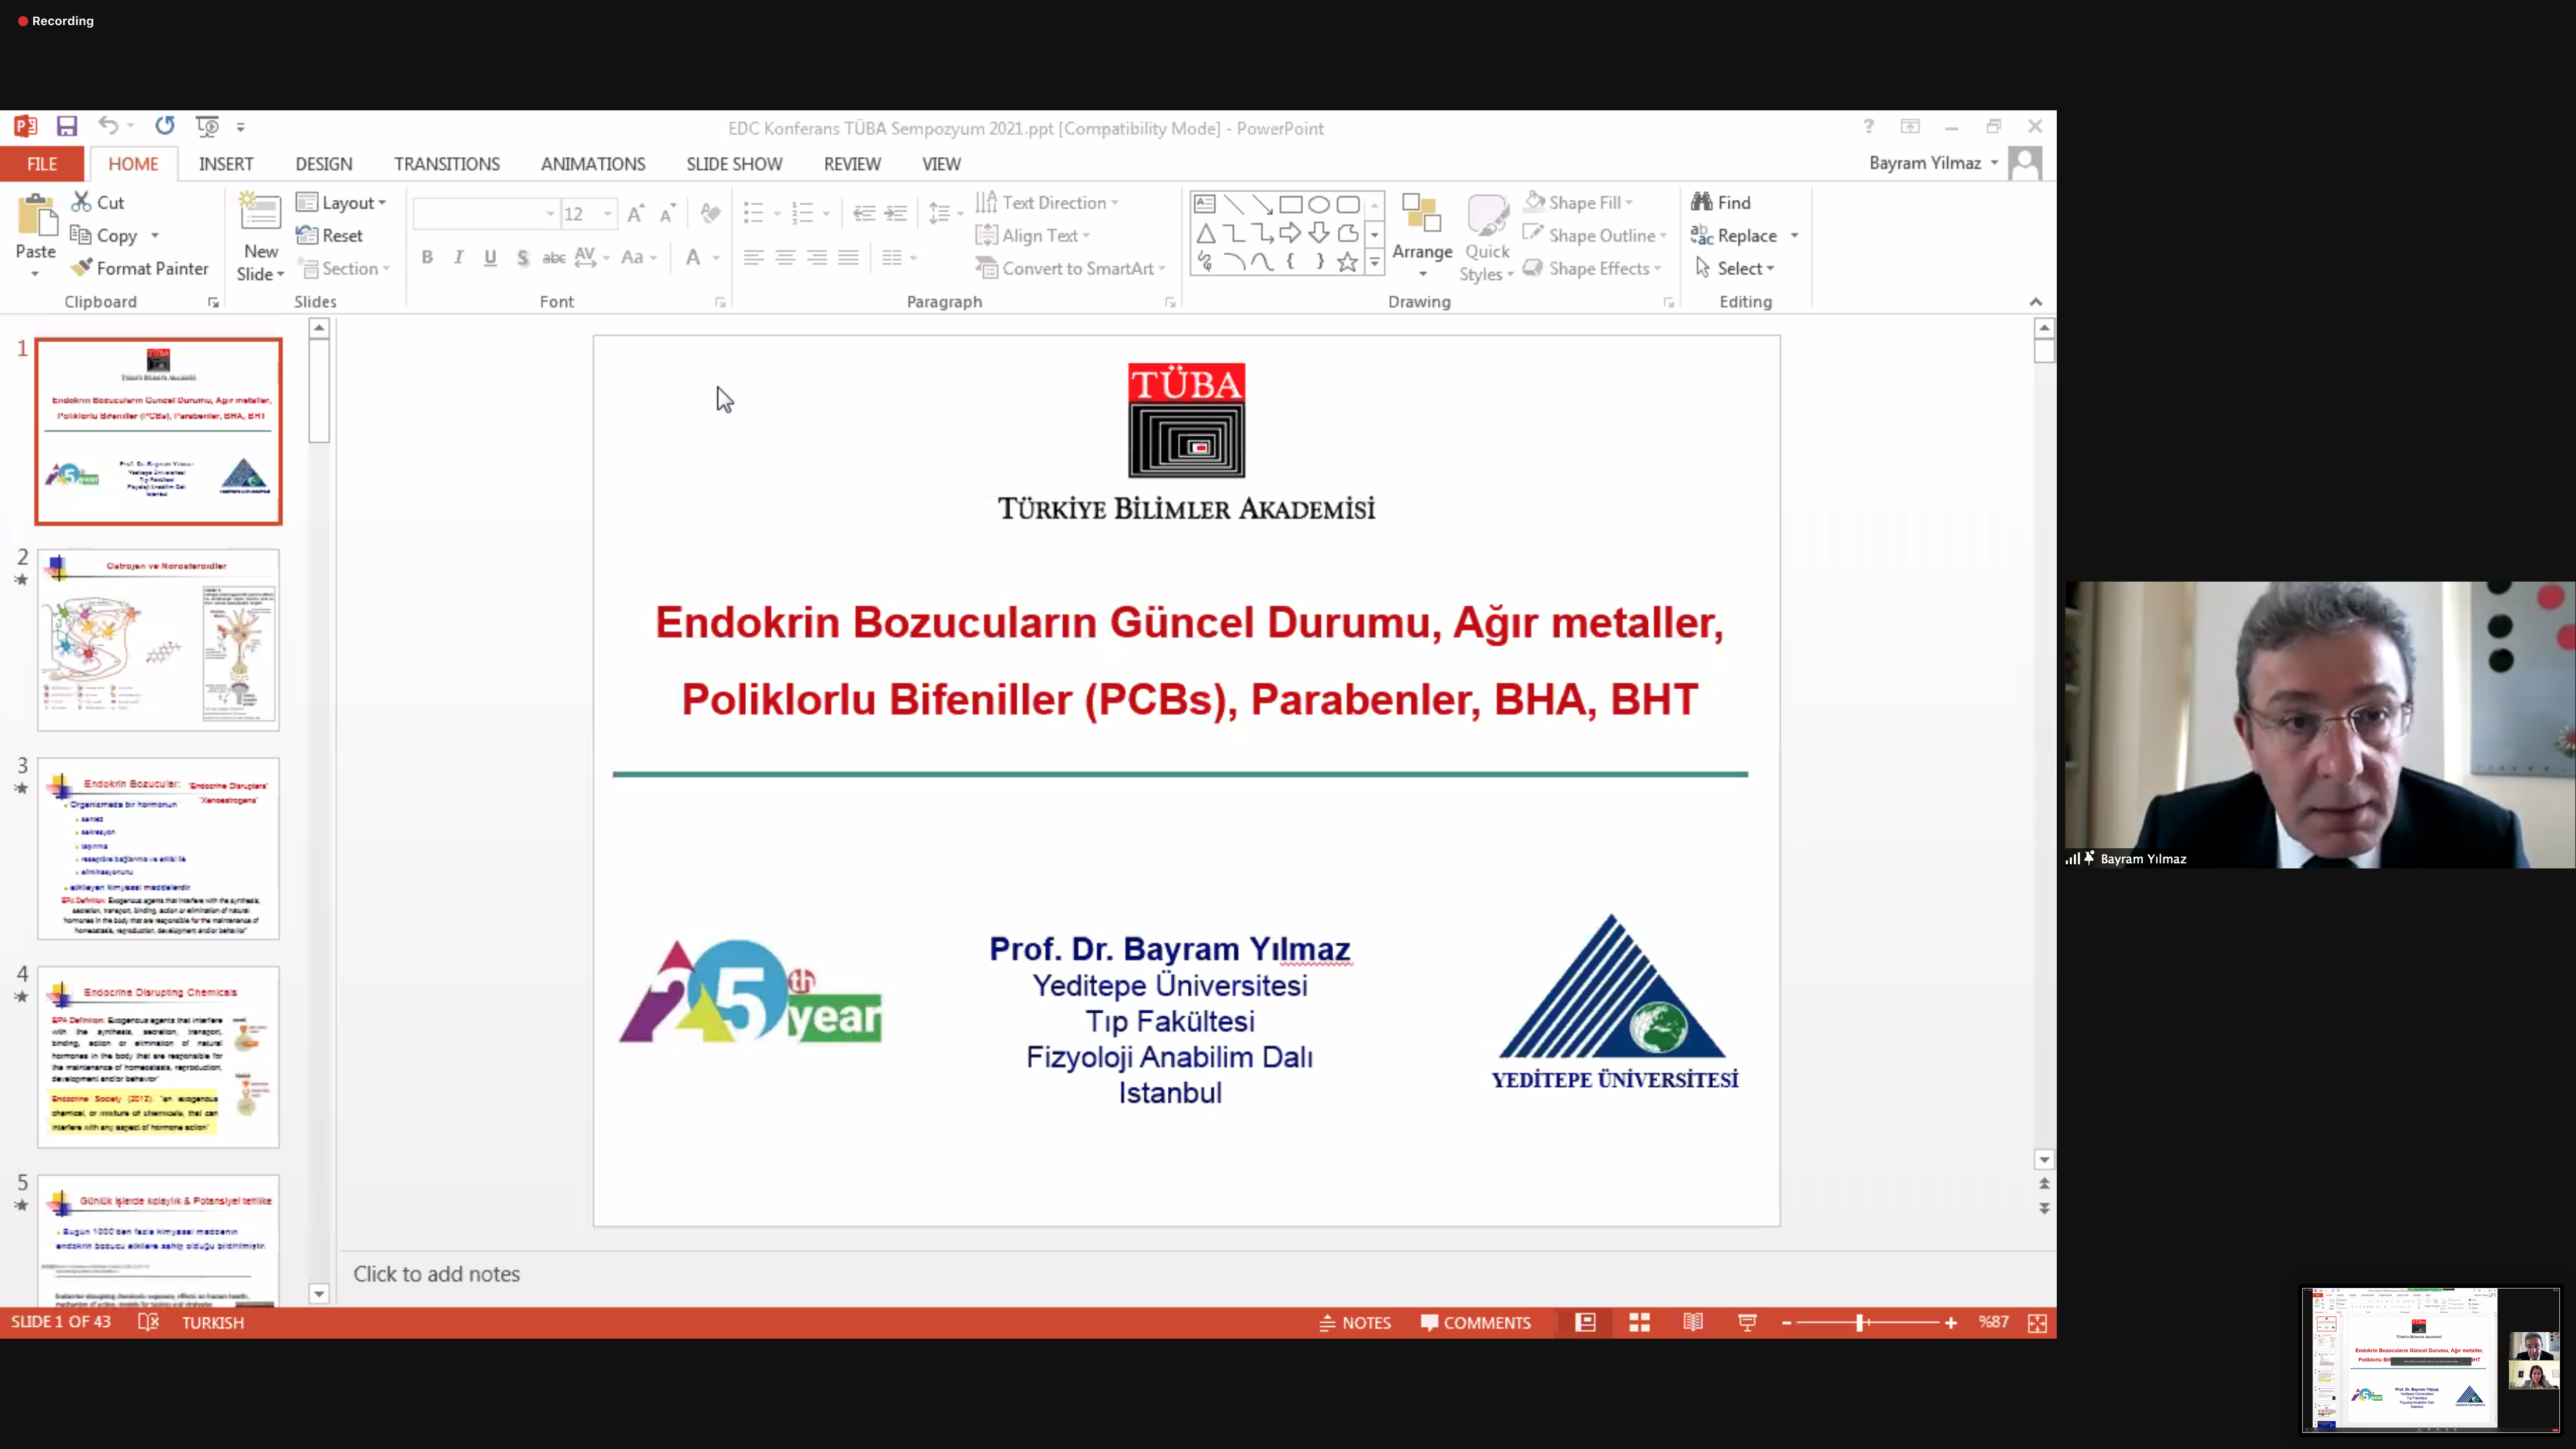The image size is (2576, 1449).
Task: Open Shape Effects dropdown
Action: (x=1592, y=268)
